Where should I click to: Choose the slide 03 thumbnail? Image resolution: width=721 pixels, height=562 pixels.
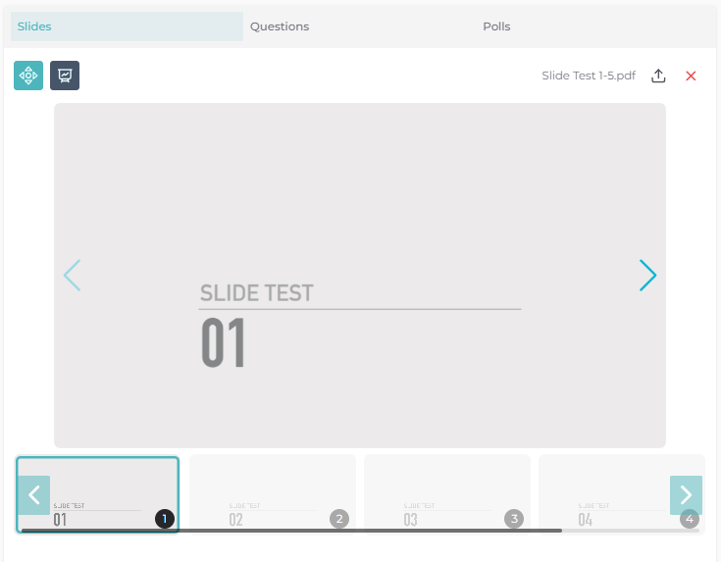pyautogui.click(x=446, y=490)
